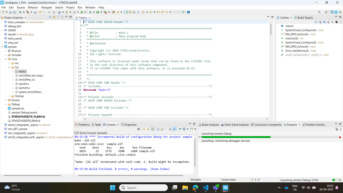Viewport: 343px width, 193px height.
Task: Click the Debug bug icon in toolbar
Action: [x=91, y=12]
